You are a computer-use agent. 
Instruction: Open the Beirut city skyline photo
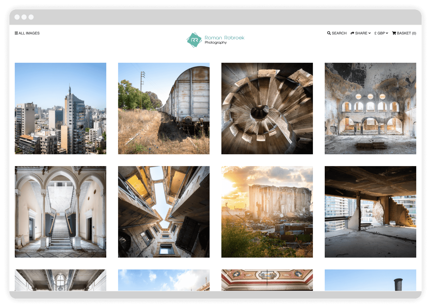click(60, 108)
